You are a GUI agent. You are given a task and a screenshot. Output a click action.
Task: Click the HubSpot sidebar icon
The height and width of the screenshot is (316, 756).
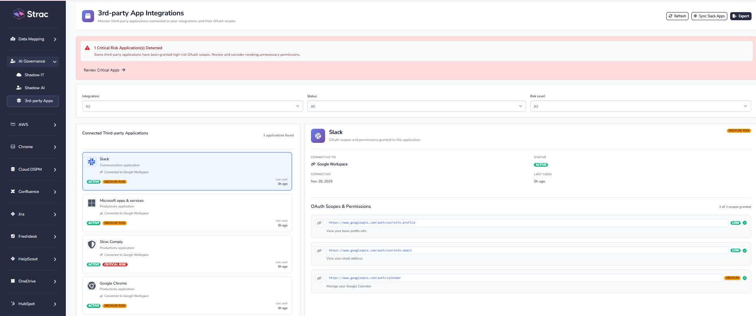[13, 303]
